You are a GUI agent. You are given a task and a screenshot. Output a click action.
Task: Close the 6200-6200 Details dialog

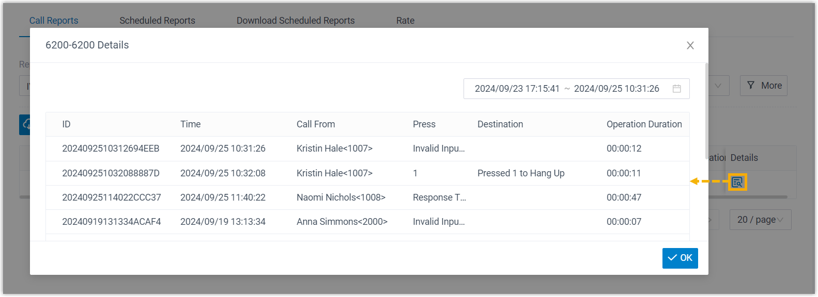coord(690,45)
